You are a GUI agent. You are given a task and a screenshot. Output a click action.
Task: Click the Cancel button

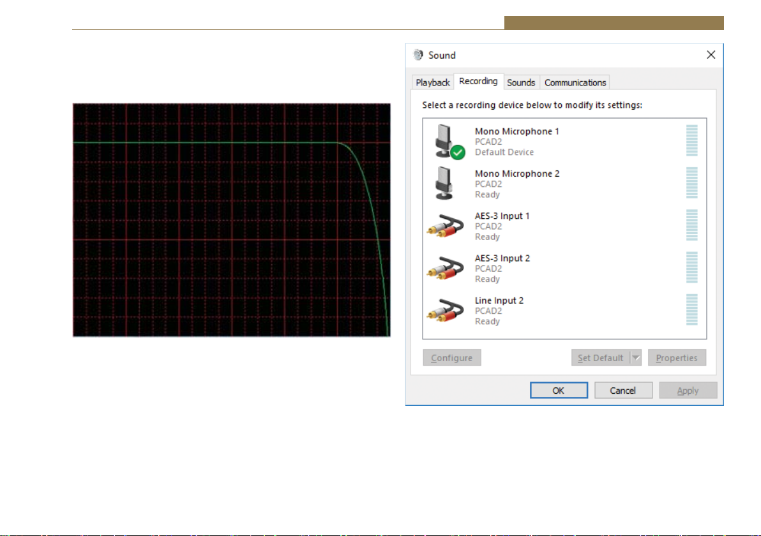623,390
